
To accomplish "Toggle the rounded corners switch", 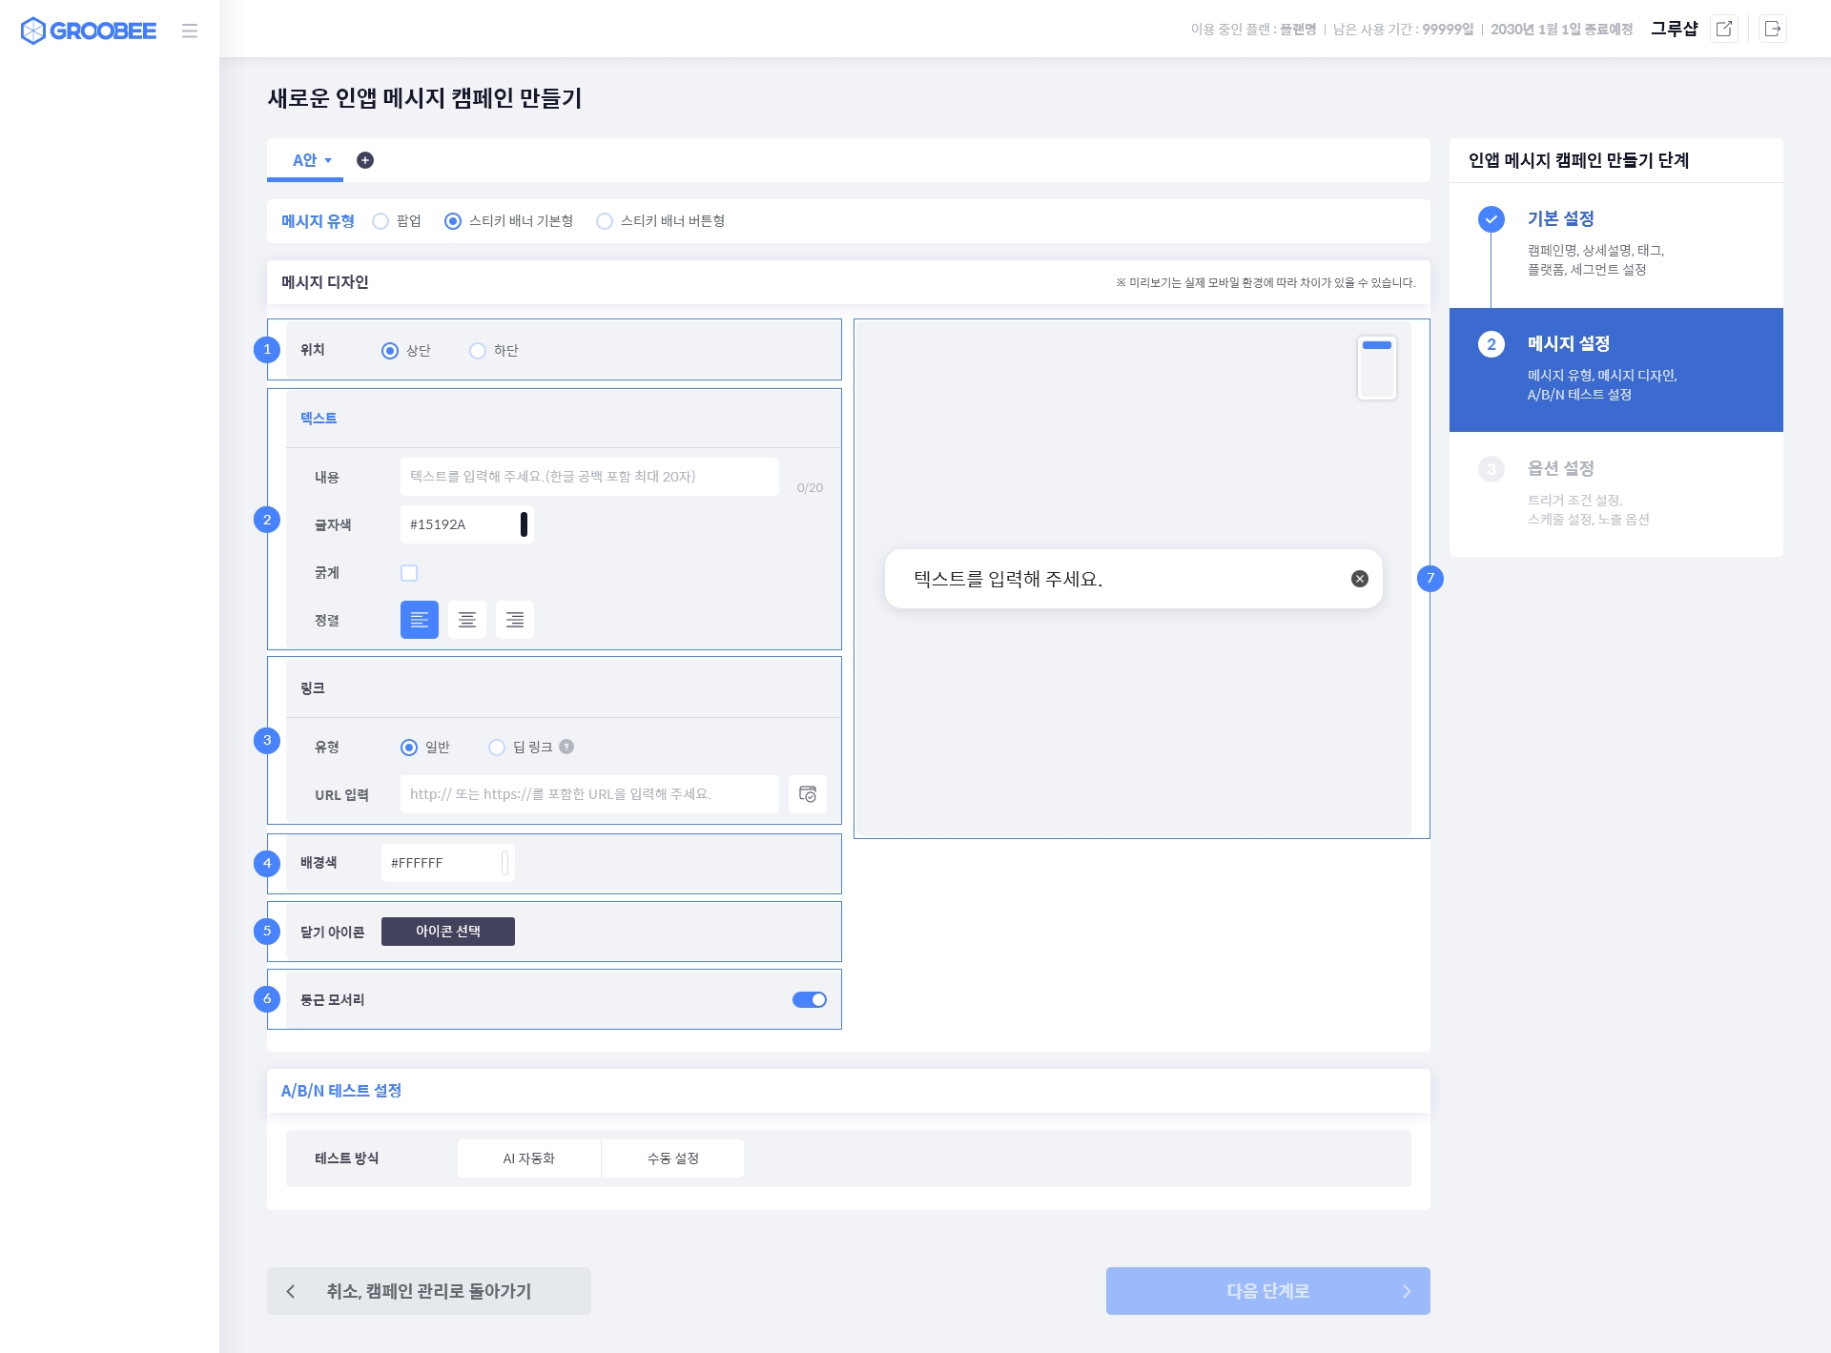I will point(809,999).
